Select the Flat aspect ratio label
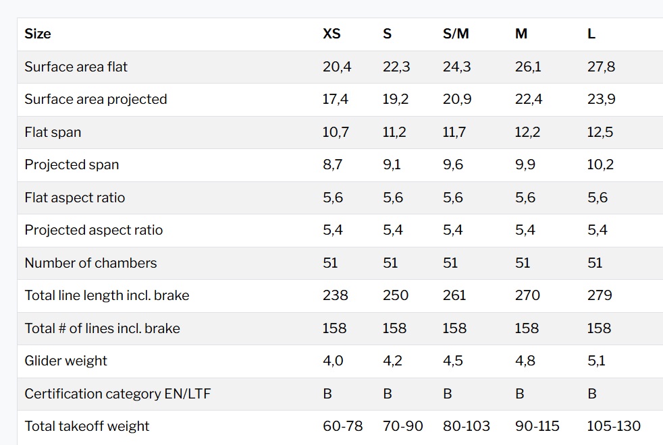The width and height of the screenshot is (663, 445). [x=74, y=198]
